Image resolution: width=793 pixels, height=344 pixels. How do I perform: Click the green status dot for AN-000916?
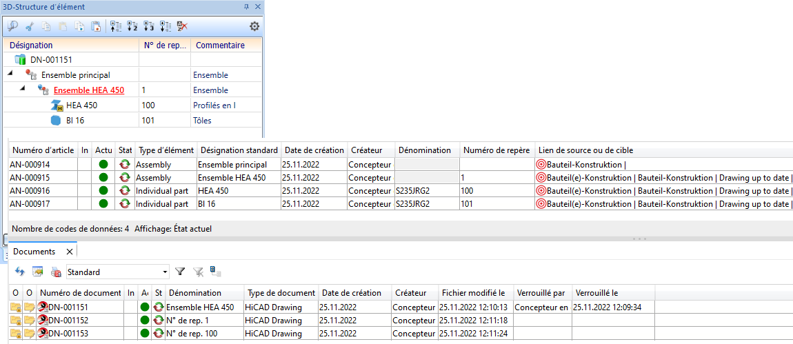(x=103, y=190)
